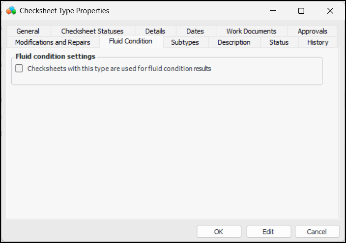Close the Checksheet Type Properties dialog
This screenshot has width=346, height=243.
[330, 10]
